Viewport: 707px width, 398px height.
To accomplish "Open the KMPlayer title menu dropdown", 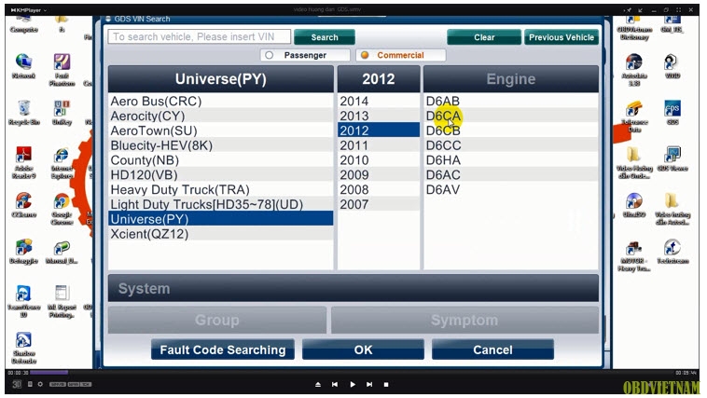I will coord(28,9).
